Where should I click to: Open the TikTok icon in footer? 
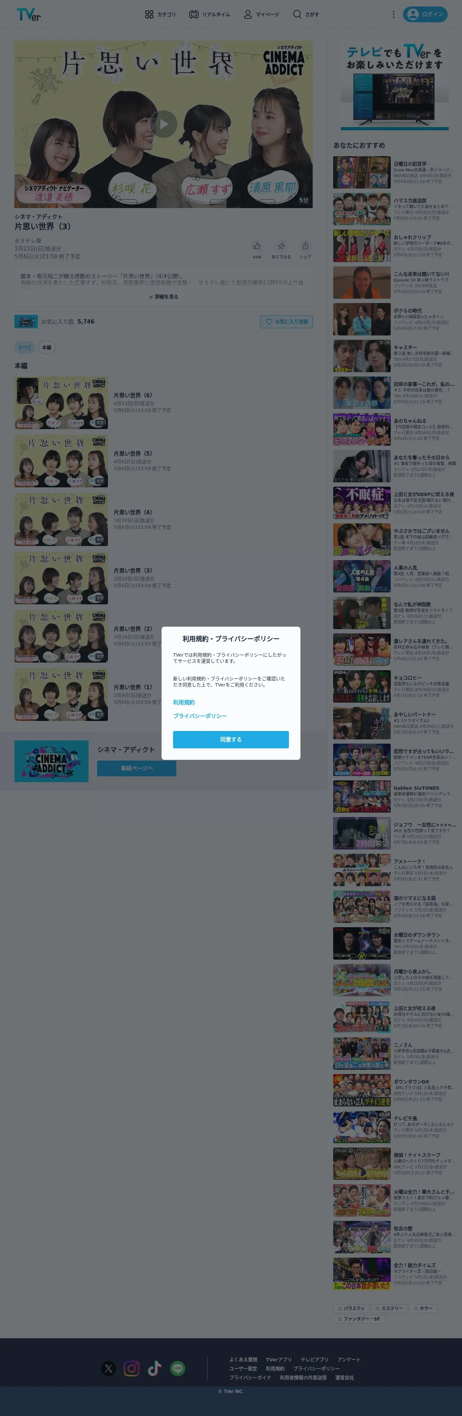click(x=154, y=1368)
